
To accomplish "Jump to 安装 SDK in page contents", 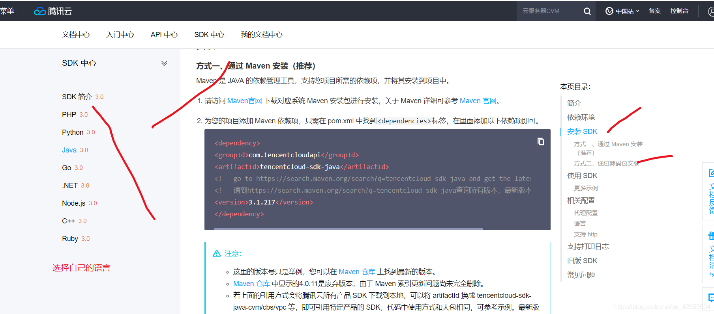I will point(582,132).
